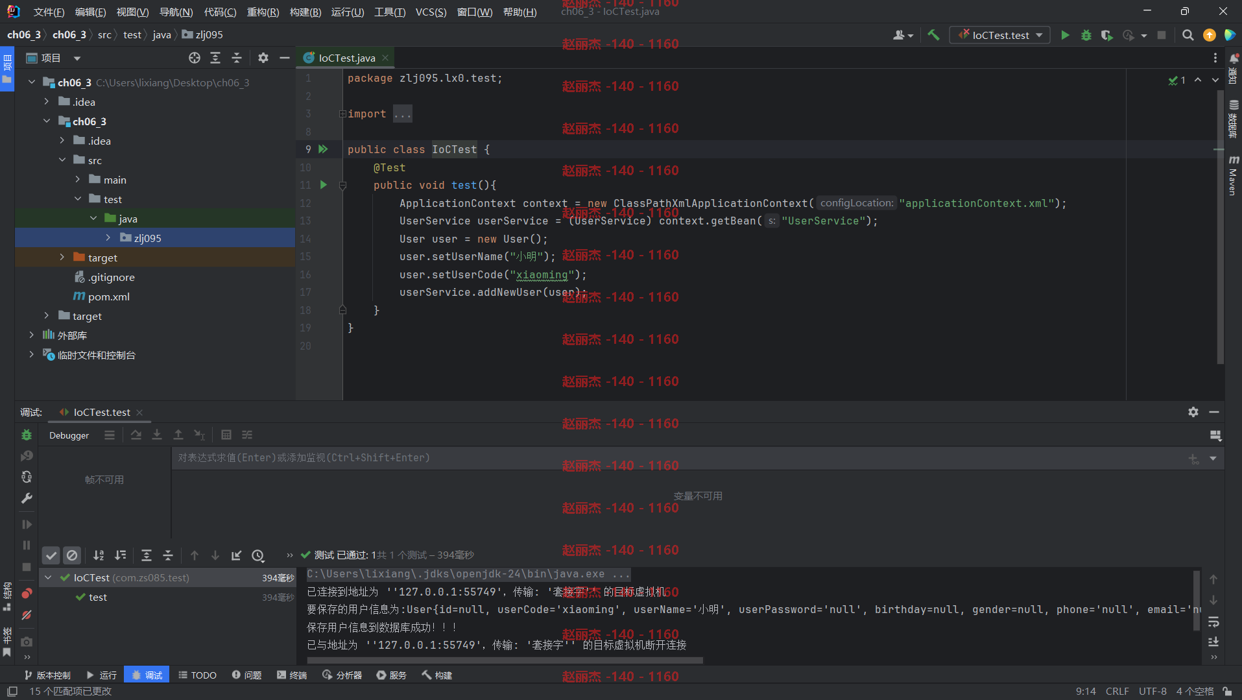Open the 构建 build tool window
This screenshot has height=700, width=1242.
point(437,675)
